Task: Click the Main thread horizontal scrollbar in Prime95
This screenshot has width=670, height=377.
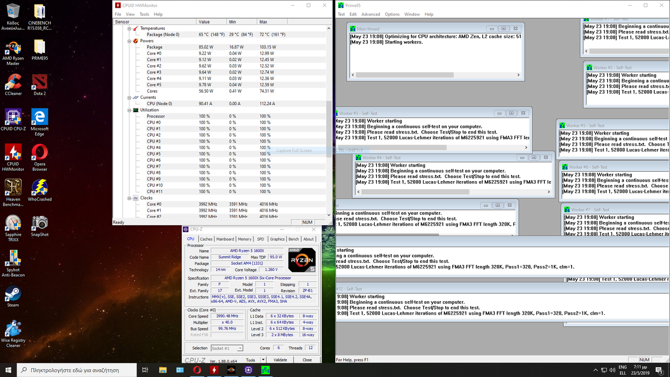Action: [434, 75]
